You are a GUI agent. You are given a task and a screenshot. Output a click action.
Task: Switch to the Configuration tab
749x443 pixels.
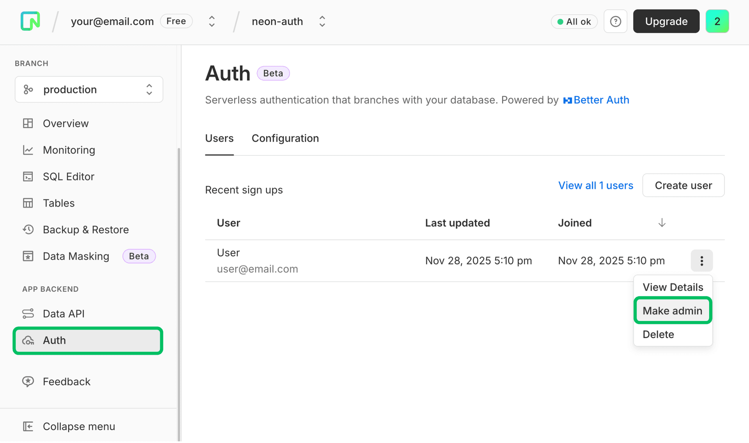point(285,138)
